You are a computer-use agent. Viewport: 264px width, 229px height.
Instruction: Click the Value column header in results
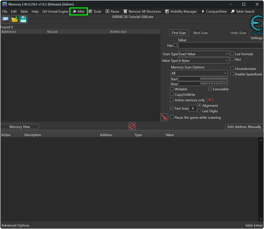(52, 32)
